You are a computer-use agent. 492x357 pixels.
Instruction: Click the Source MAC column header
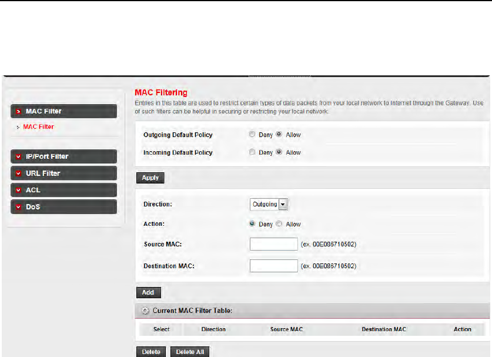(286, 329)
